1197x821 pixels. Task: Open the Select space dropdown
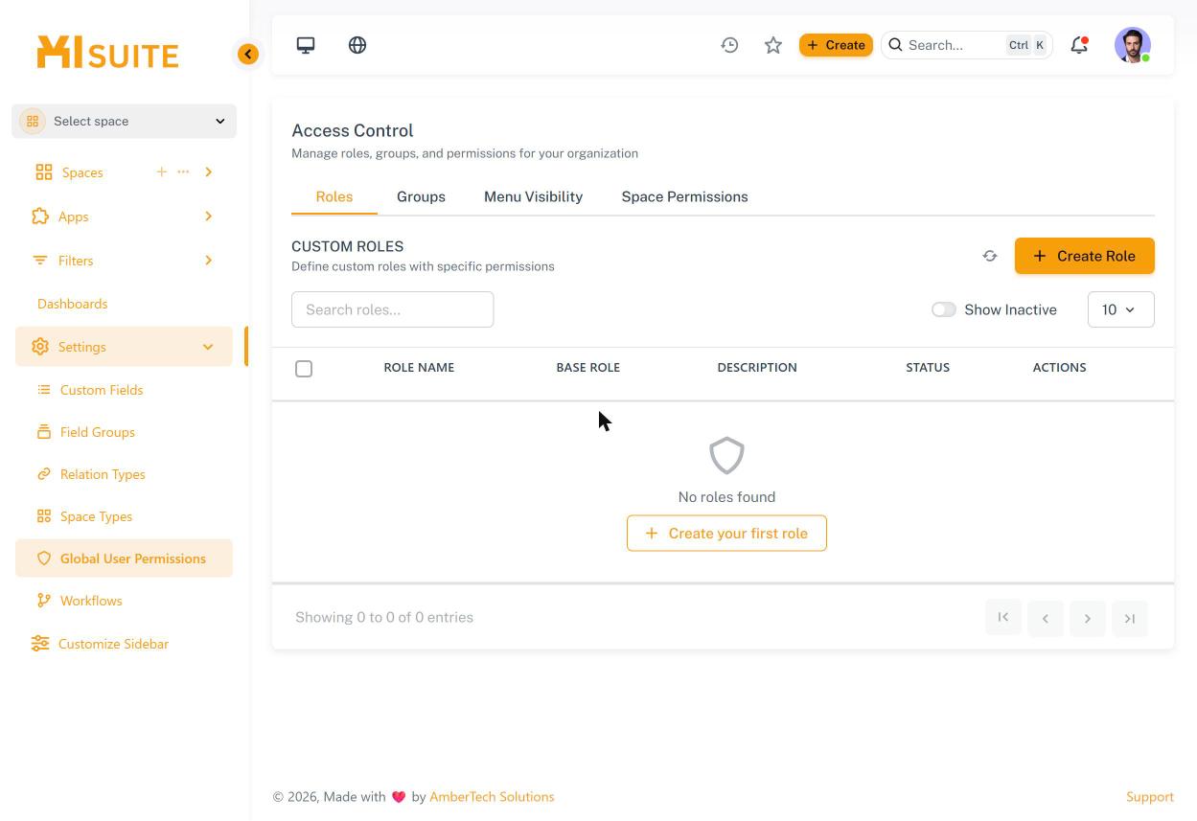(124, 122)
